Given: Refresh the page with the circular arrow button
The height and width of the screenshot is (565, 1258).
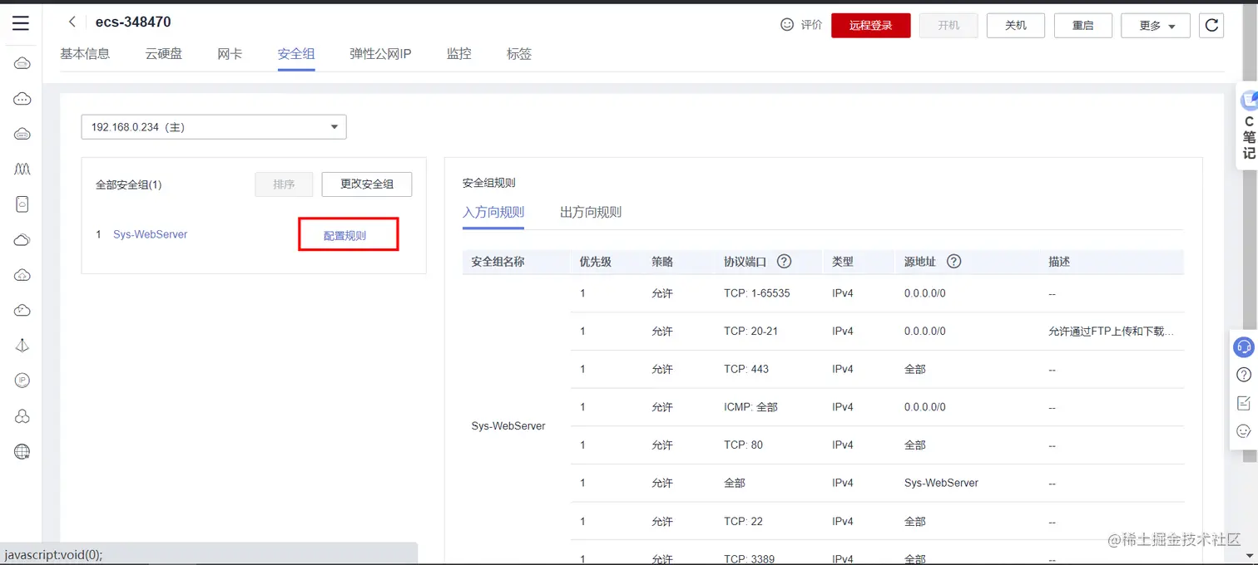Looking at the screenshot, I should (x=1211, y=25).
